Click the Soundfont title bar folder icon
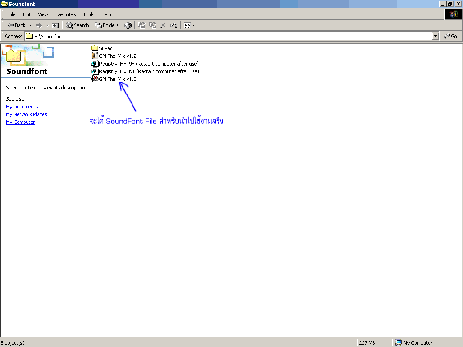 [x=4, y=4]
